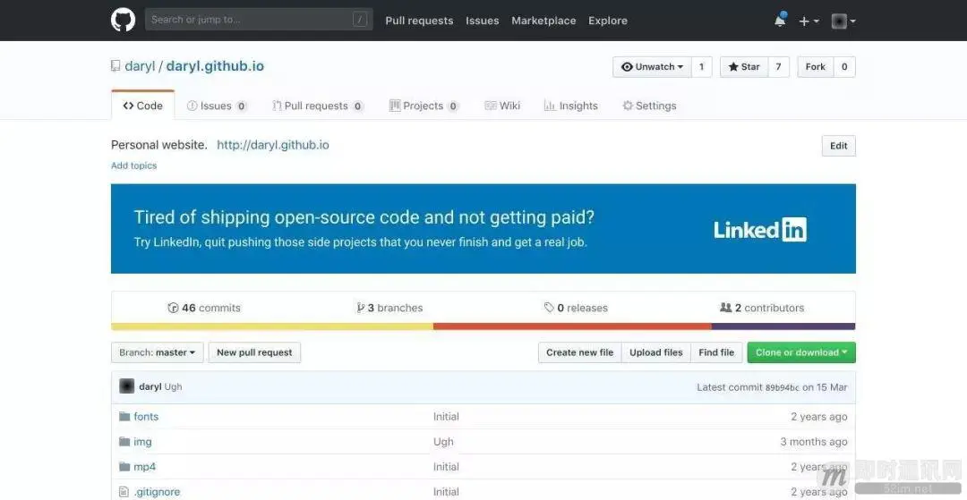Click Find file
The height and width of the screenshot is (500, 967).
(x=716, y=352)
